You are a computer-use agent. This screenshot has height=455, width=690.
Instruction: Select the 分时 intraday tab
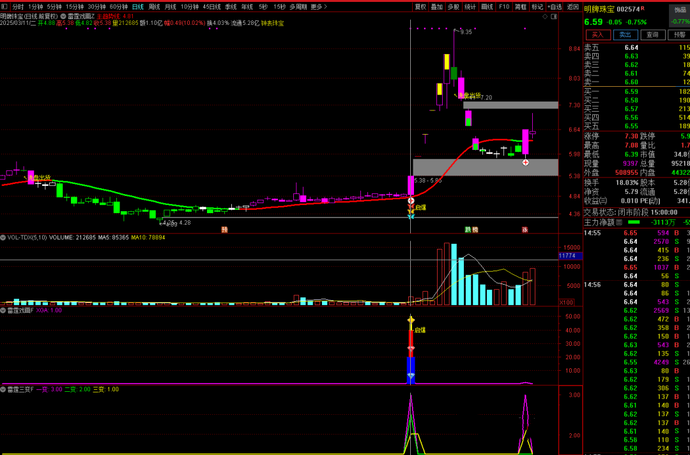[18, 6]
